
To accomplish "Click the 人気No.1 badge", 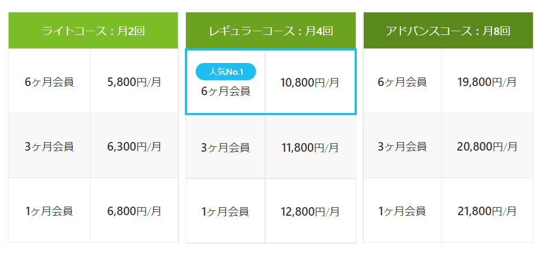I will (x=226, y=72).
